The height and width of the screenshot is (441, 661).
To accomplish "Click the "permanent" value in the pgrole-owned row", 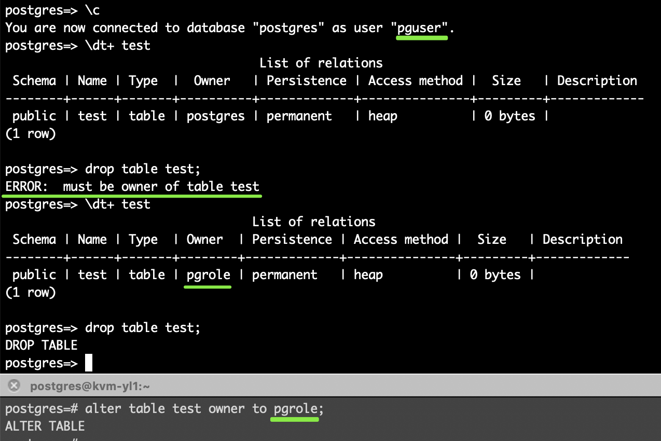I will click(284, 274).
